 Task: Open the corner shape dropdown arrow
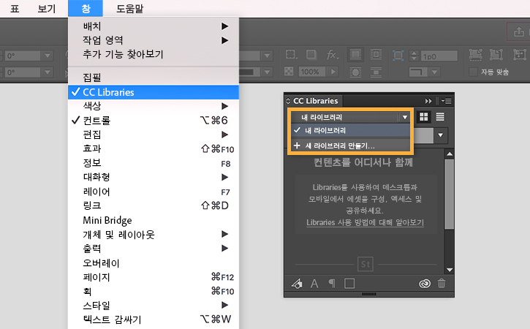coord(435,72)
